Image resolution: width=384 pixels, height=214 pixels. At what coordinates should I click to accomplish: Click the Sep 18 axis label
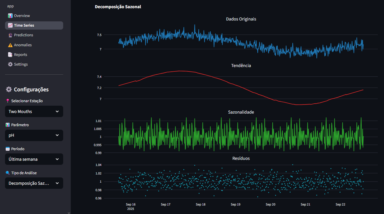click(200, 205)
